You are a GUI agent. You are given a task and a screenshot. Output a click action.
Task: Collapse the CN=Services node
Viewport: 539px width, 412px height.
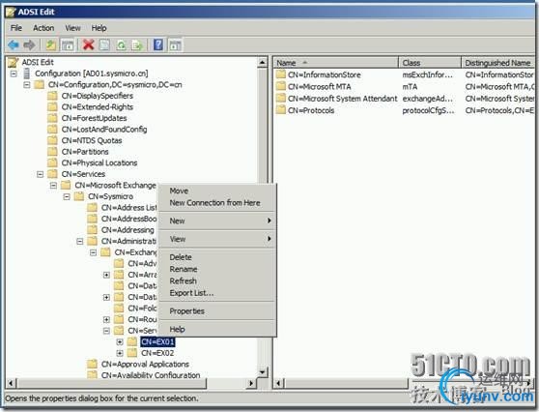(x=41, y=174)
